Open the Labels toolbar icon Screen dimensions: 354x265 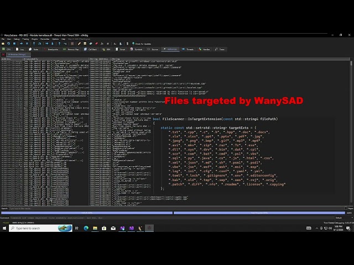click(x=91, y=44)
